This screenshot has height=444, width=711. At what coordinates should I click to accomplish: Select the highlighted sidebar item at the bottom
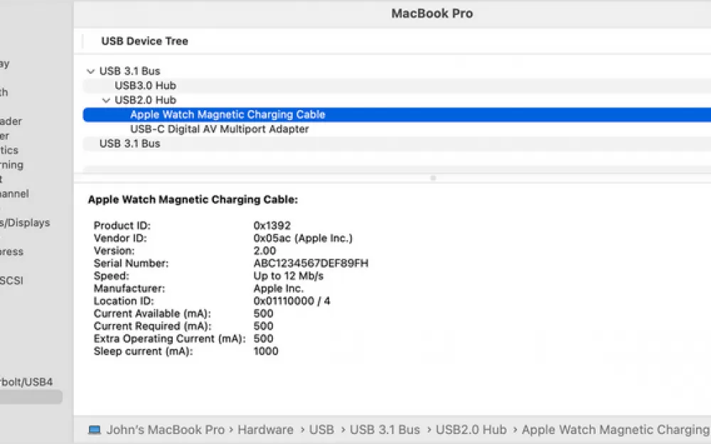coord(31,397)
